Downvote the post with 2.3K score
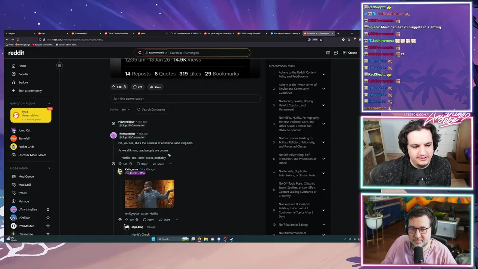The width and height of the screenshot is (478, 269). (x=125, y=87)
